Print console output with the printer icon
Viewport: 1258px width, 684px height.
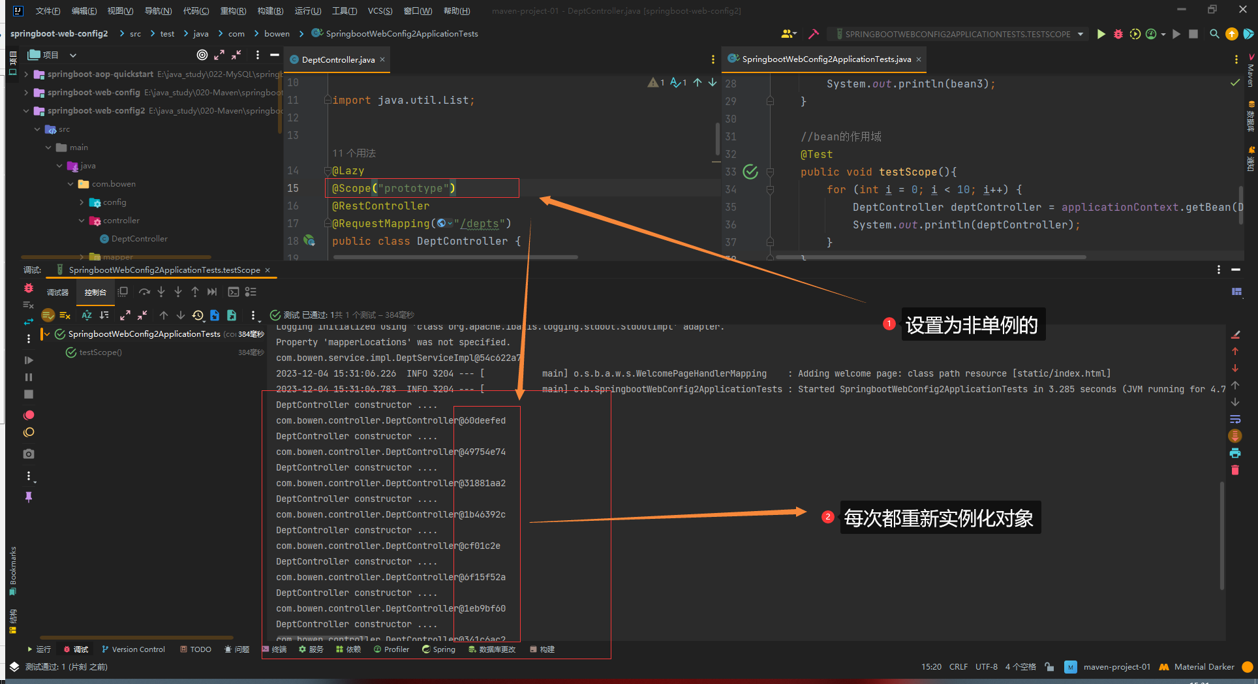tap(1235, 453)
